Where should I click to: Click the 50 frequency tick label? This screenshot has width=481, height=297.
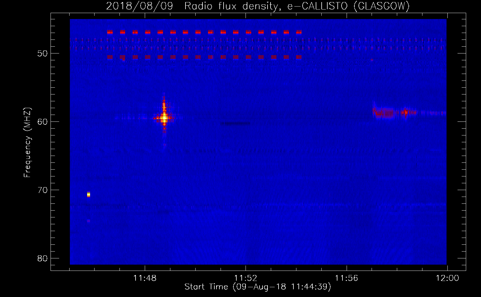[43, 53]
